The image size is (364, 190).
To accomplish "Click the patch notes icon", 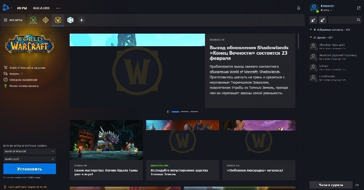I will (6, 79).
